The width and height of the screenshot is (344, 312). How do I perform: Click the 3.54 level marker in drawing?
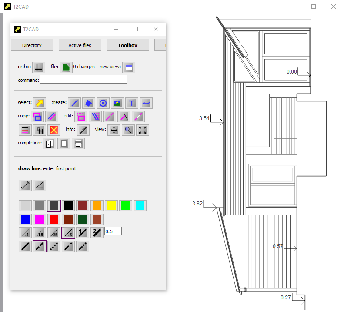[x=211, y=120]
